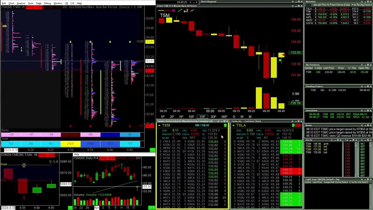Click green E badge in TSLA Level 2 header
Viewport: 373px width, 210px height.
pos(293,125)
